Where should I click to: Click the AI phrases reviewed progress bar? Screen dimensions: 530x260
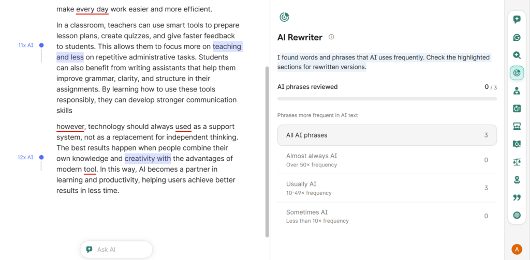click(x=387, y=98)
